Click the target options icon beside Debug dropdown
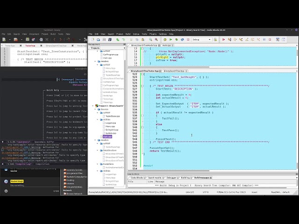Viewport: 299px width, 224px height. pyautogui.click(x=215, y=39)
